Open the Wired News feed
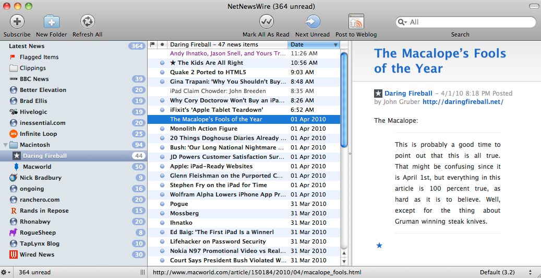Screen dimensions: 541x278 (x=37, y=254)
